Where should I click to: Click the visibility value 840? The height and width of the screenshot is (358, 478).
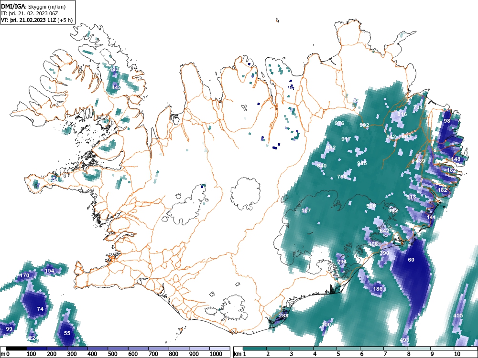point(322,166)
